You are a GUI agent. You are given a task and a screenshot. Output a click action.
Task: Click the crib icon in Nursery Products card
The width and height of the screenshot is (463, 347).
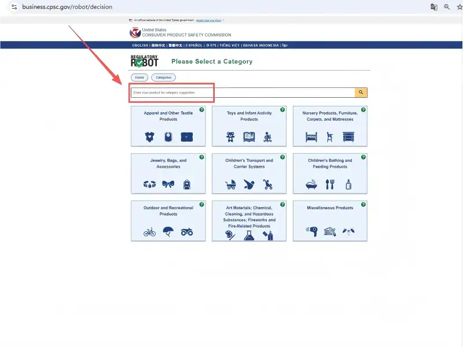(x=311, y=137)
